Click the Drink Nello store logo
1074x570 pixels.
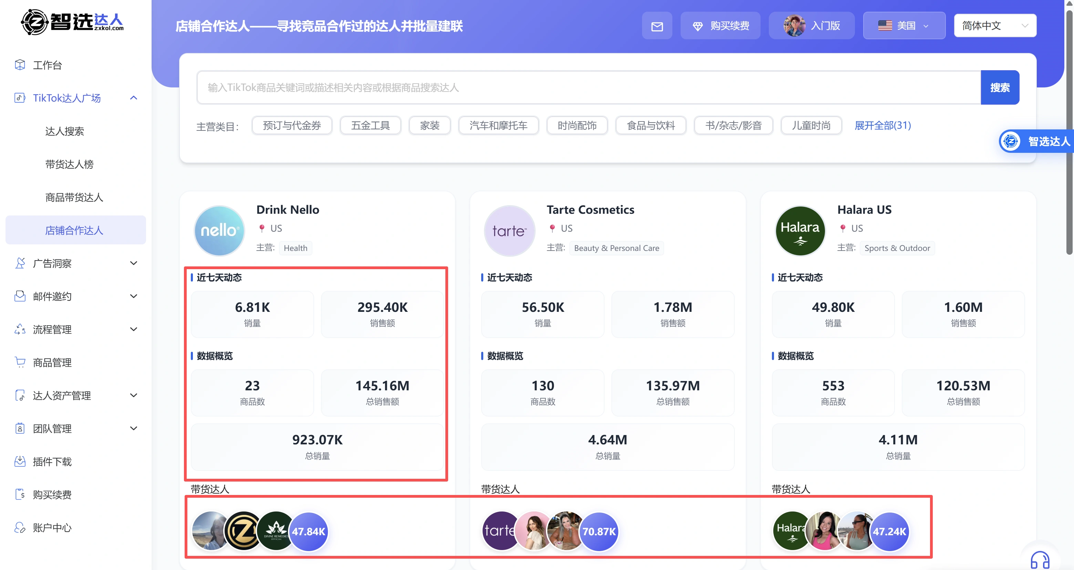click(x=219, y=230)
